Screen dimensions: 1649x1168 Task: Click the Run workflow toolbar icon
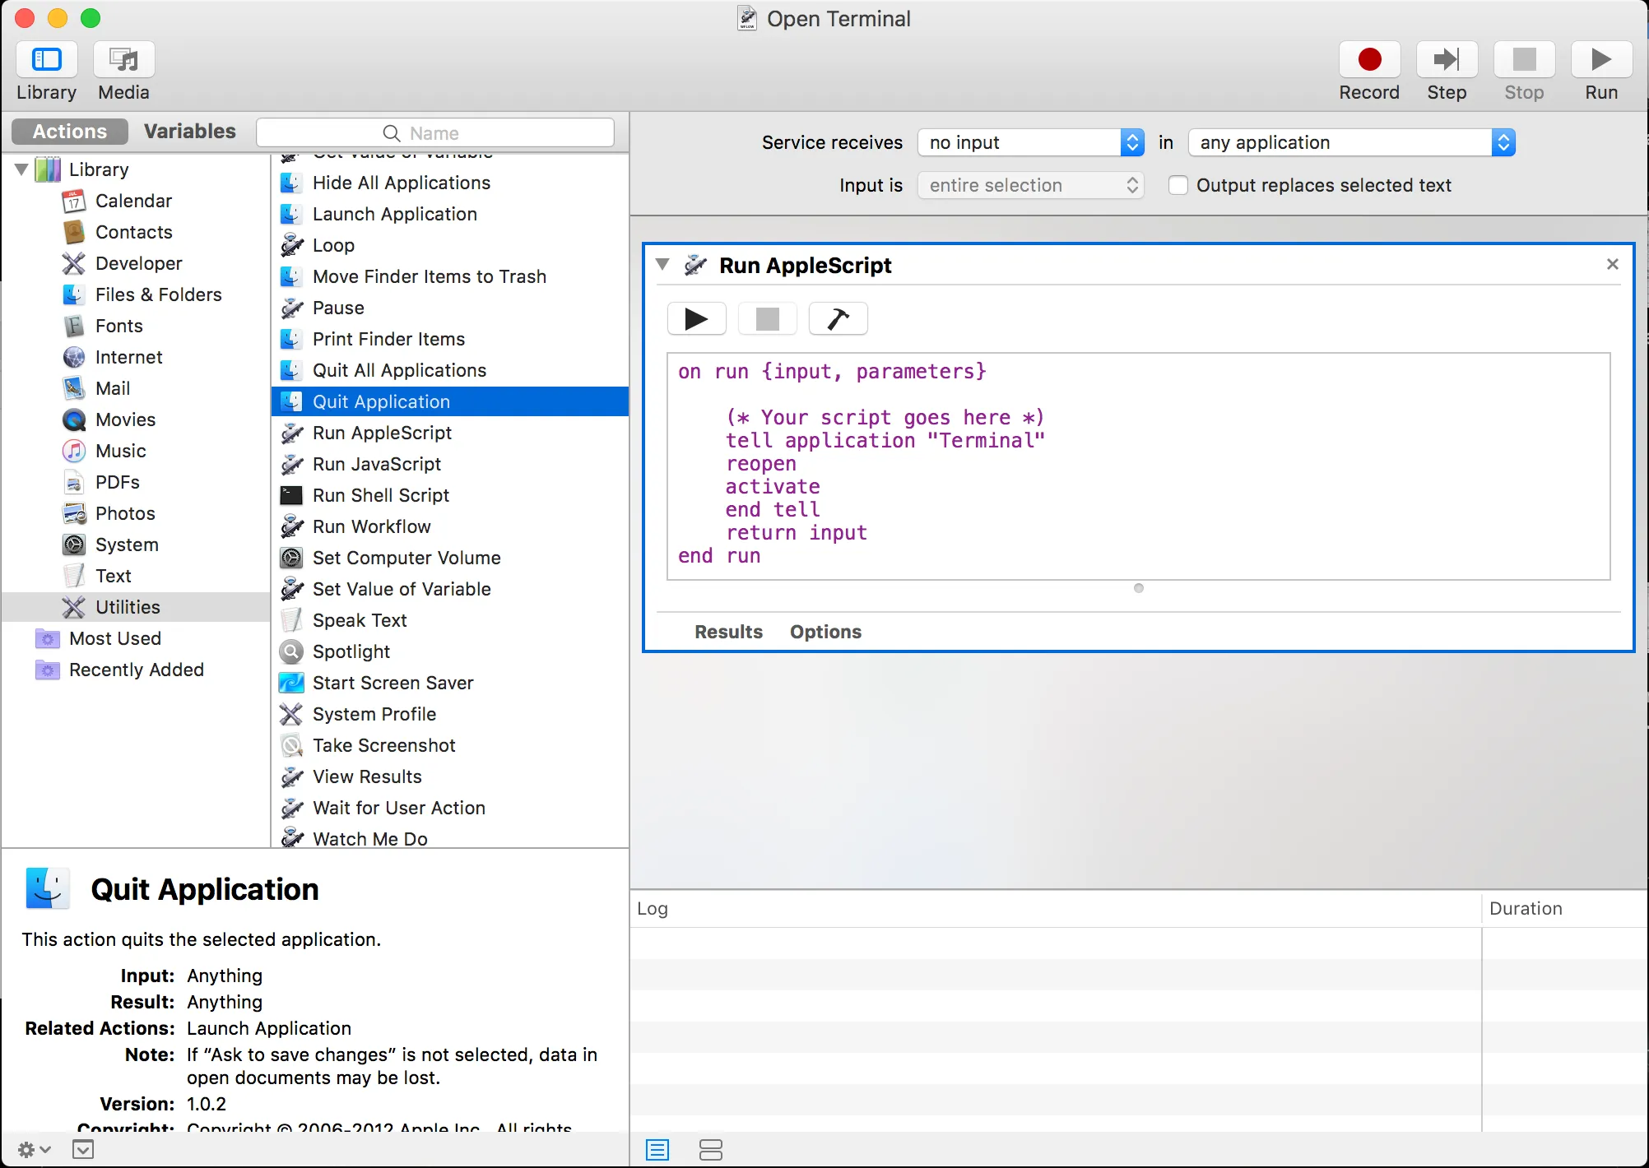coord(1600,60)
